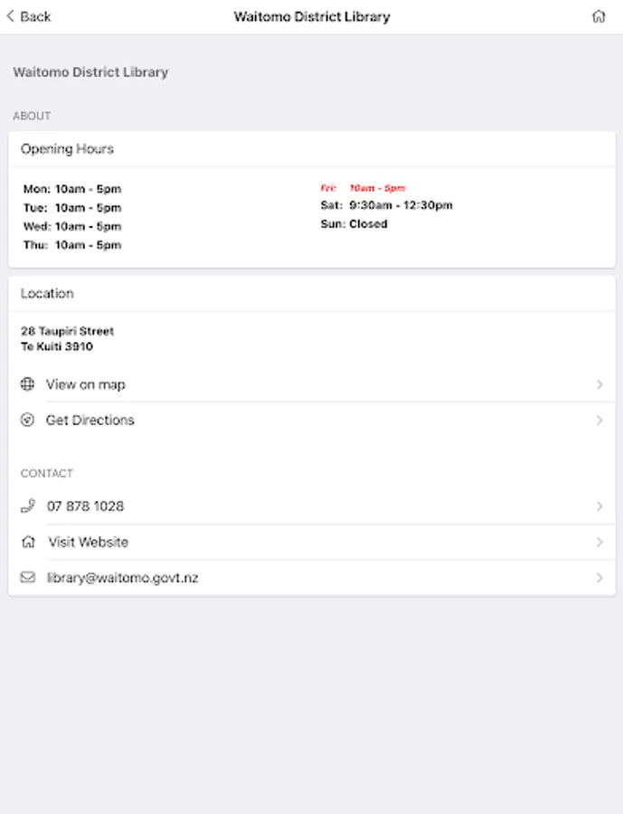Select Get Directions

pos(90,420)
